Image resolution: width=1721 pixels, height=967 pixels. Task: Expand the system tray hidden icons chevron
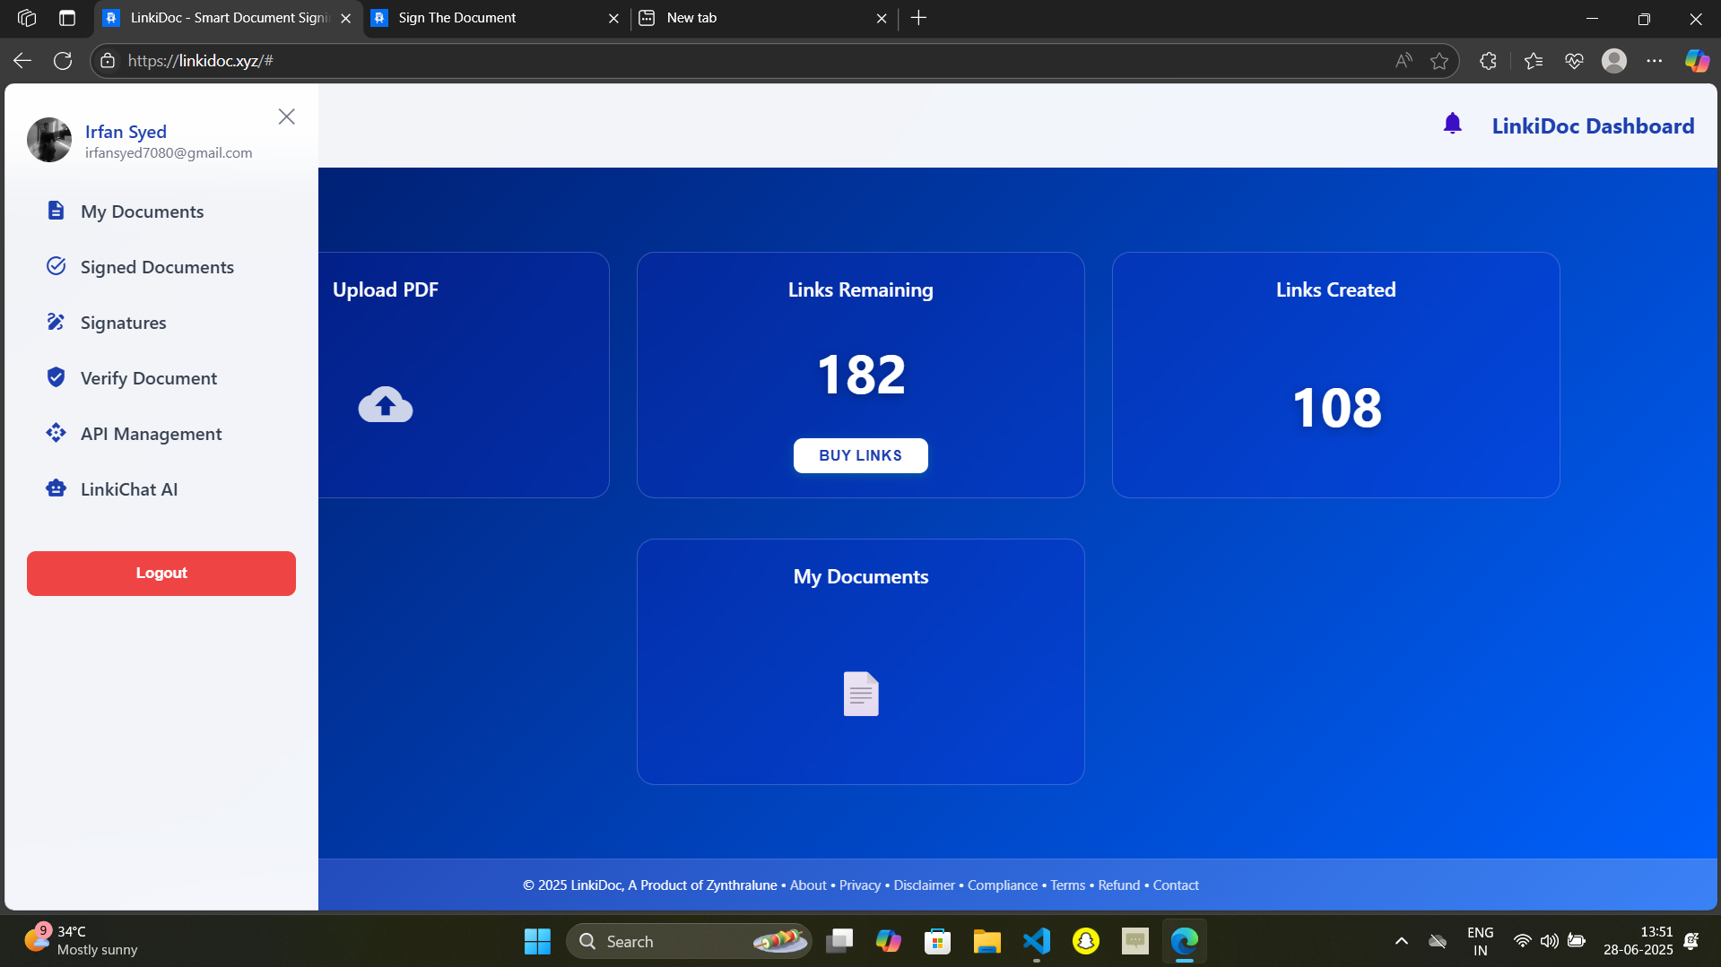pyautogui.click(x=1401, y=941)
